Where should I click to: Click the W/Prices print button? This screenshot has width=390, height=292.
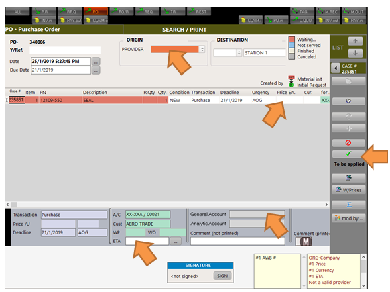(348, 189)
